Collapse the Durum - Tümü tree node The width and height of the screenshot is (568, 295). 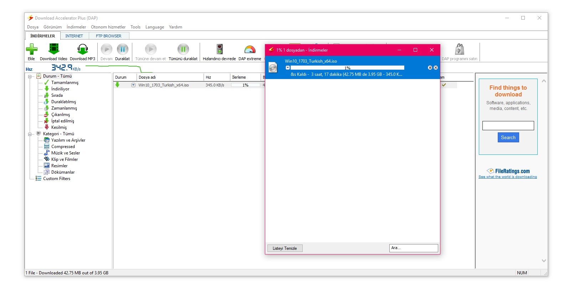30,76
